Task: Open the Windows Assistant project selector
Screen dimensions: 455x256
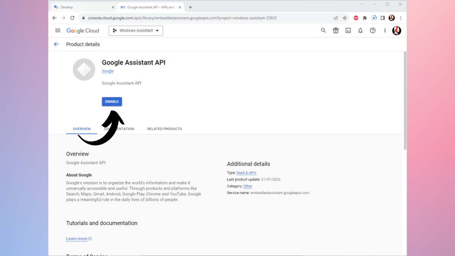Action: coord(136,31)
